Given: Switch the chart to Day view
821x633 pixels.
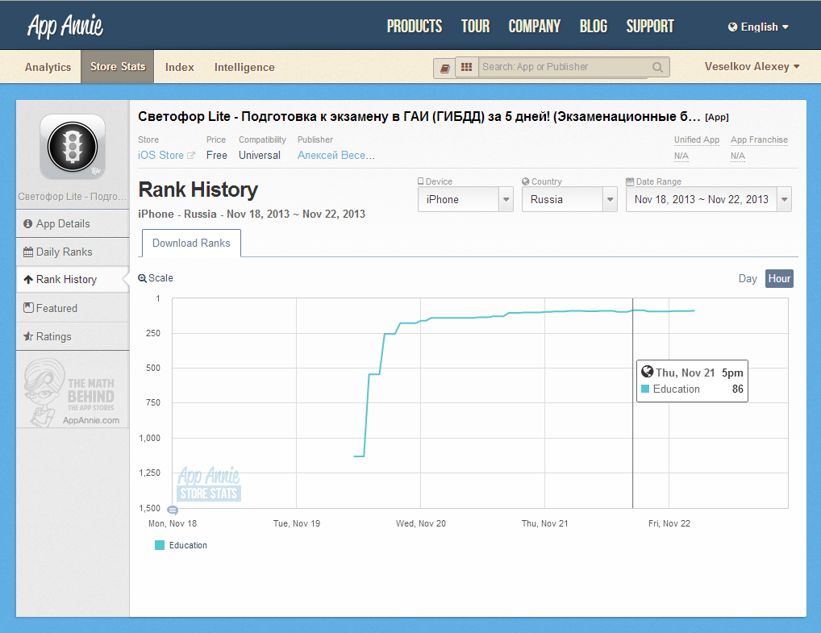Looking at the screenshot, I should [748, 278].
